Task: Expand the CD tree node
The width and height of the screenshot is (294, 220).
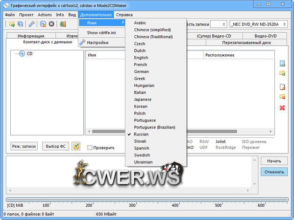Action: point(22,54)
